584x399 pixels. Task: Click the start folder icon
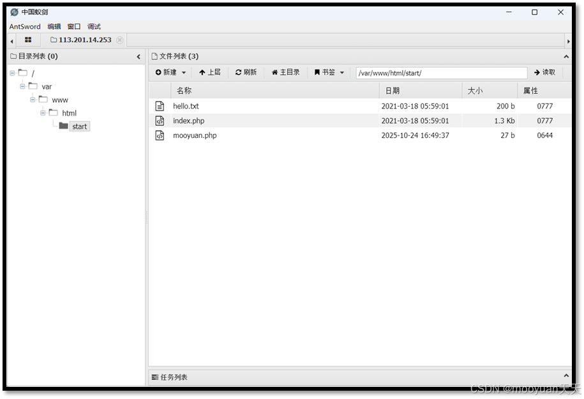tap(64, 126)
